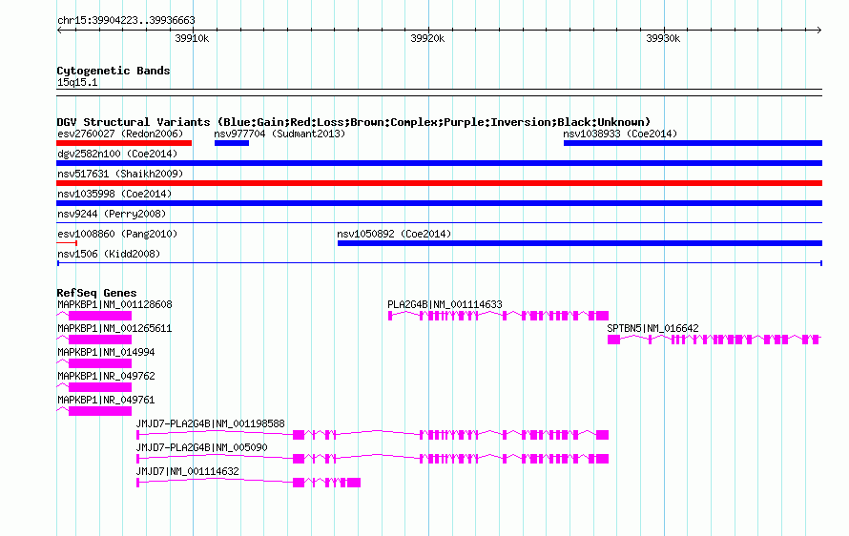Select the nsv1506 (Kidd2008) variant line
Image resolution: width=849 pixels, height=536 pixels.
point(439,263)
